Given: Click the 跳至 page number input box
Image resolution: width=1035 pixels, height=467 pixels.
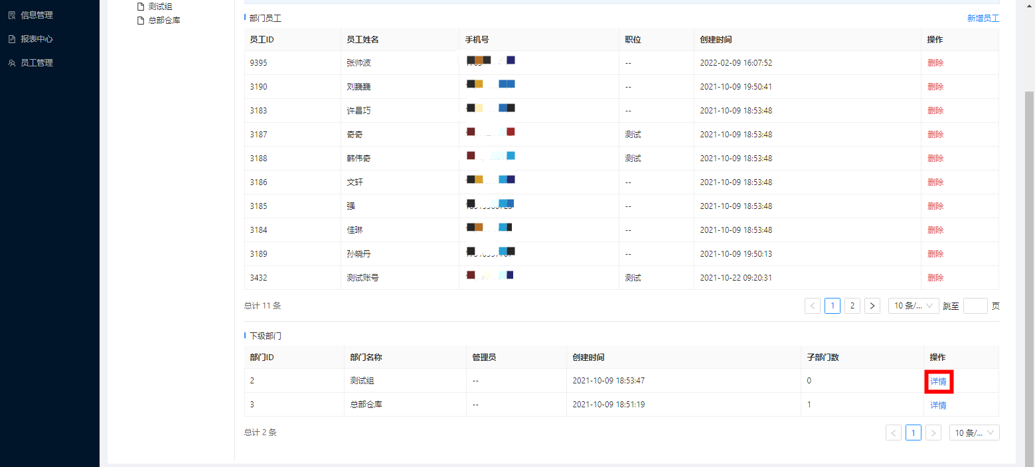Looking at the screenshot, I should coord(975,305).
